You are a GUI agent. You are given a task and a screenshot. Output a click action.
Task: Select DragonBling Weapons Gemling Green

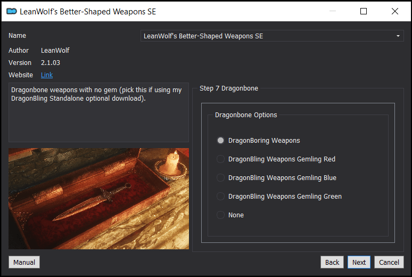tap(279, 197)
